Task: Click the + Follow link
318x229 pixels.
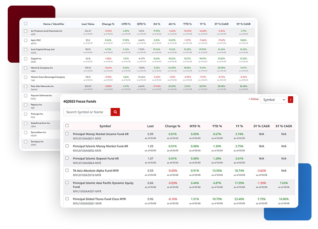Action: tap(254, 99)
